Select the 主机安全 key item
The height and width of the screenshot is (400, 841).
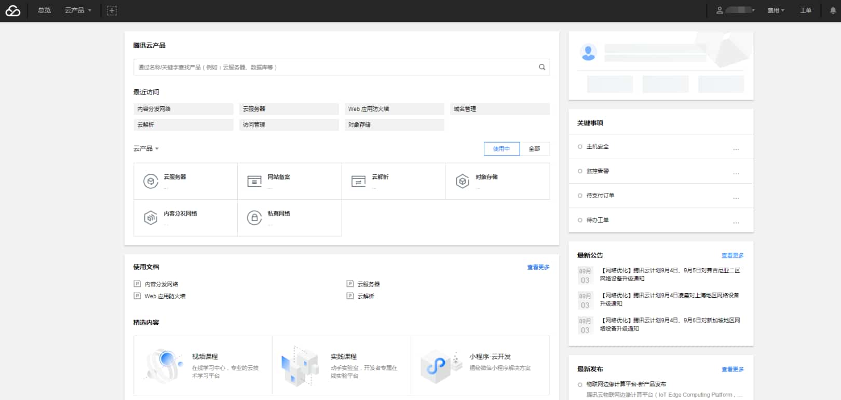[598, 147]
